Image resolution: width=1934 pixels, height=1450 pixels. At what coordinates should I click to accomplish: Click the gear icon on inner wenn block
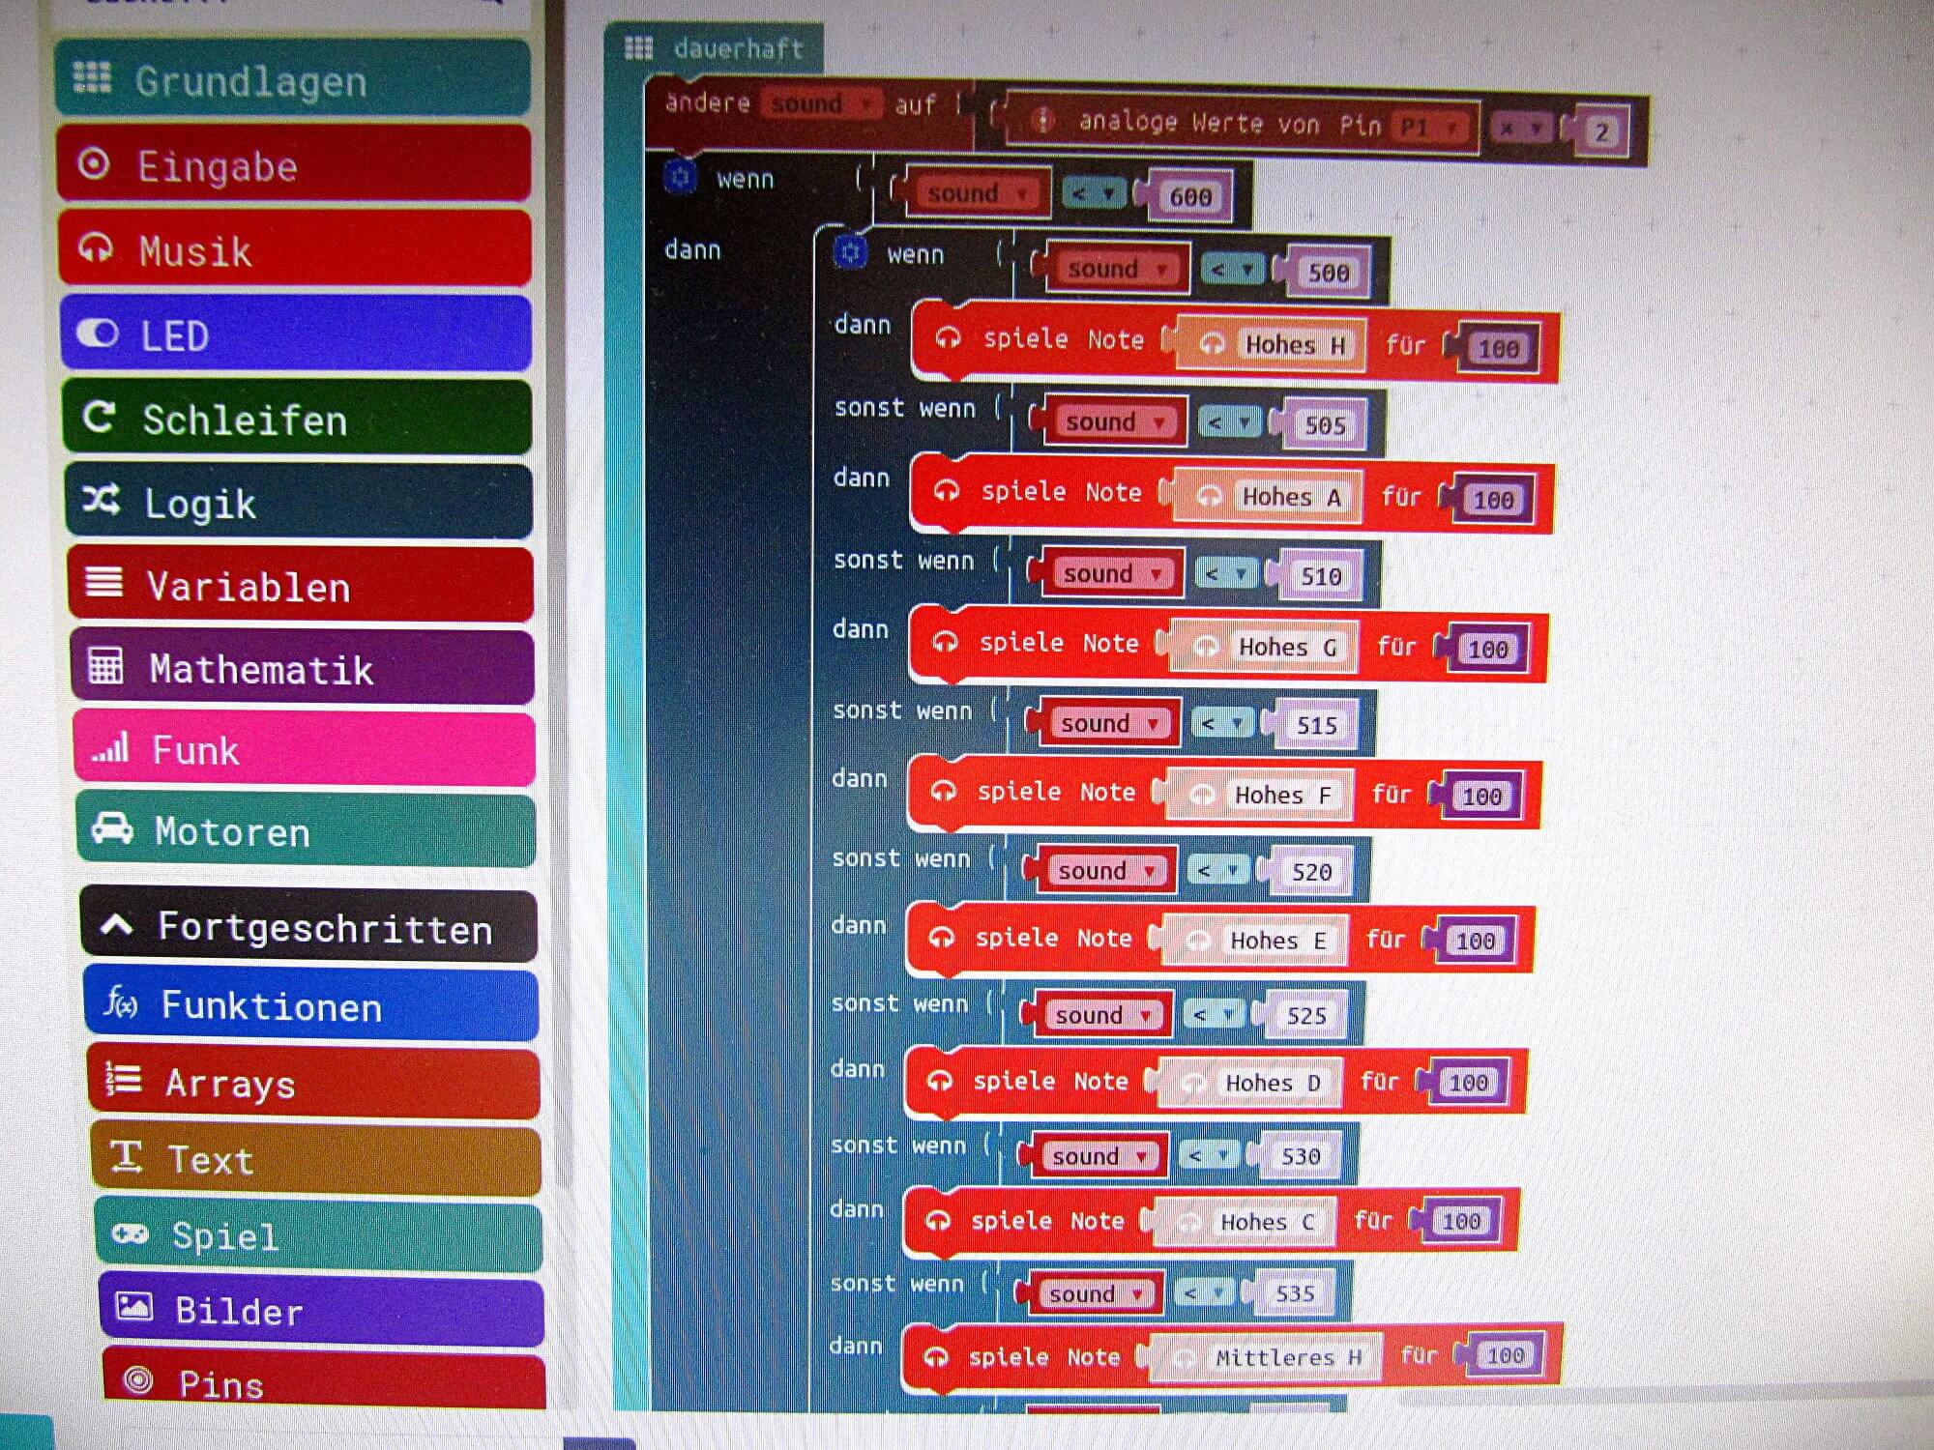[x=850, y=253]
